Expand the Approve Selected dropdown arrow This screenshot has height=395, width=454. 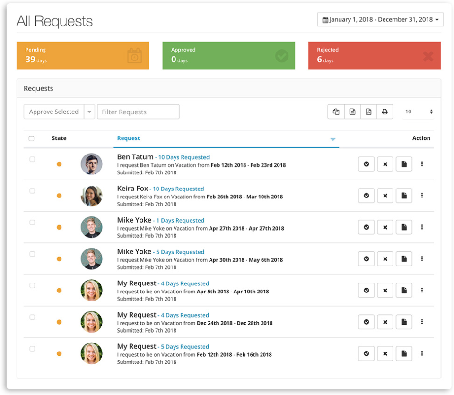click(x=89, y=112)
